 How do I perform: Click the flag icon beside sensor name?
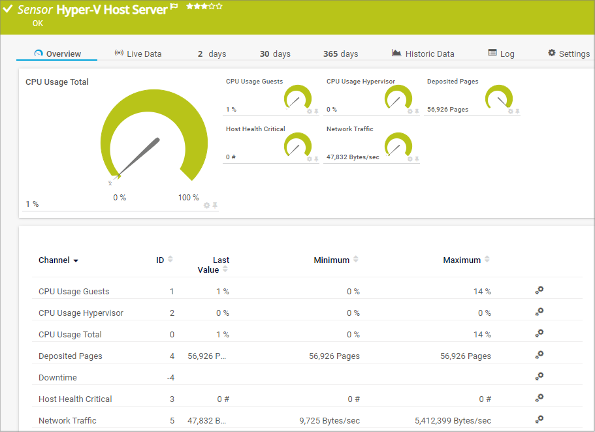pyautogui.click(x=174, y=7)
